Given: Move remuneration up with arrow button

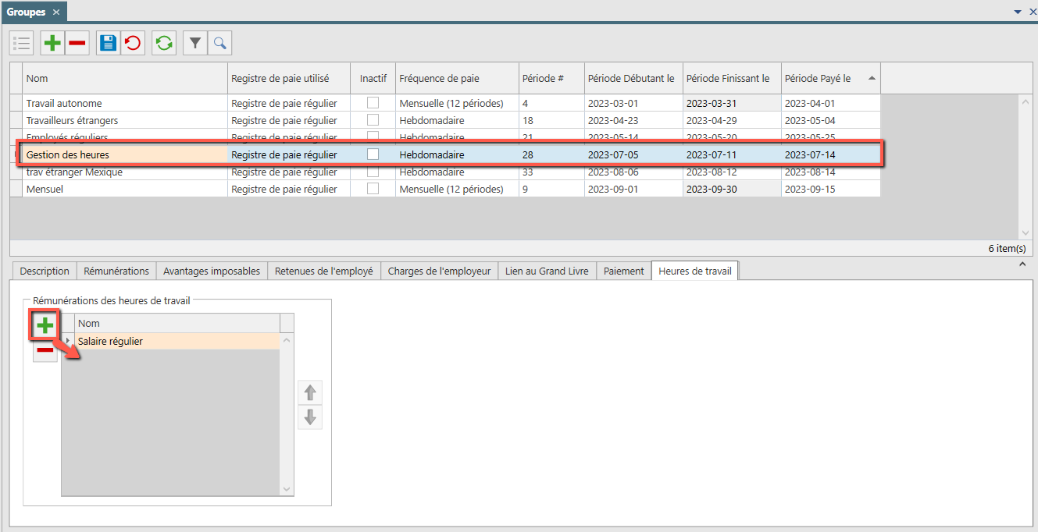Looking at the screenshot, I should pos(310,392).
